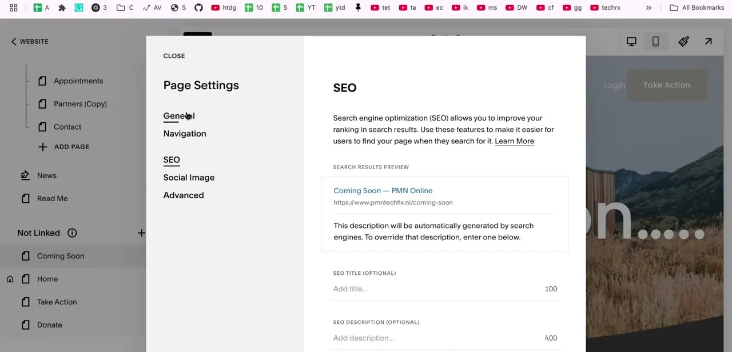Image resolution: width=732 pixels, height=352 pixels.
Task: Open the 'gg' YouTube bookmark
Action: (x=572, y=7)
